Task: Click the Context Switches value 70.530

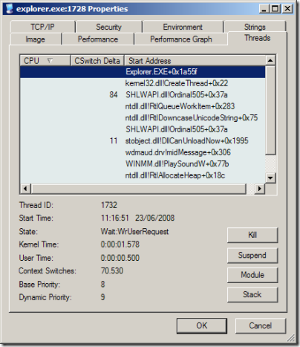Action: point(112,270)
